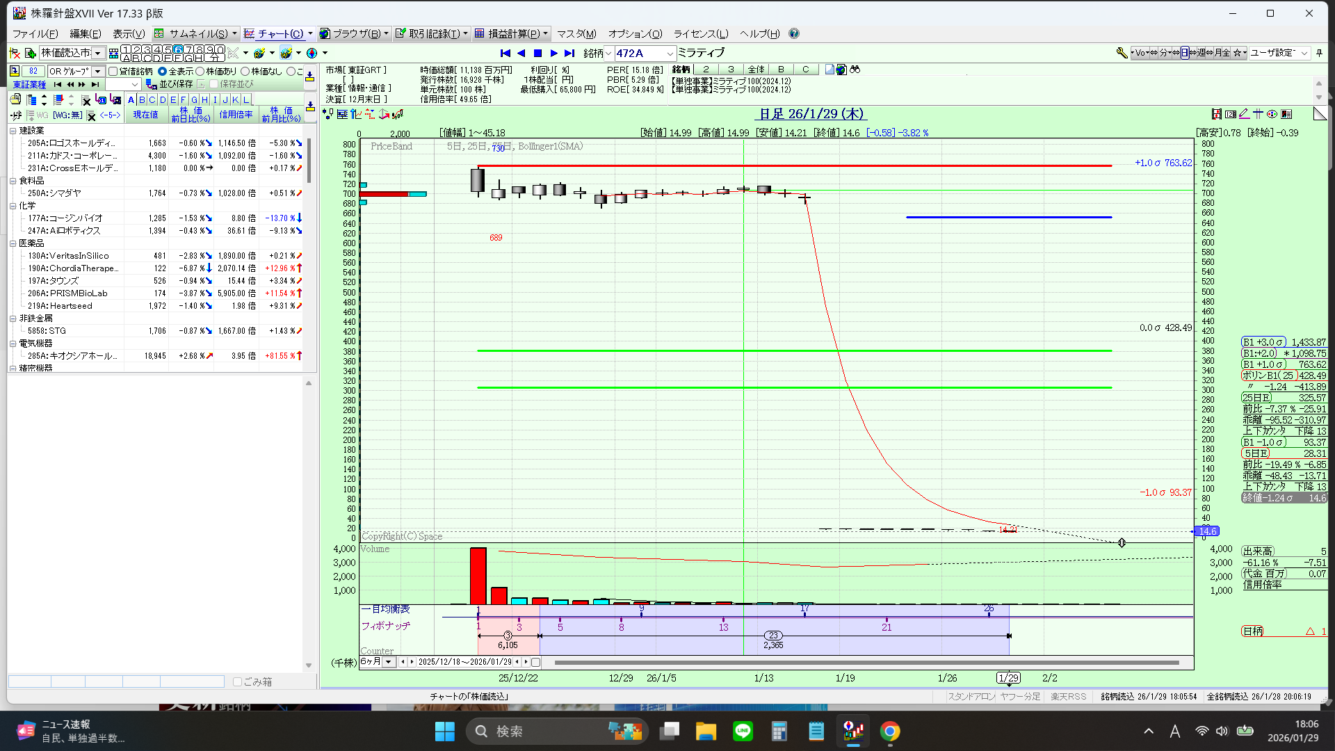Enable the 貸借銘柄 checkbox

pos(113,72)
